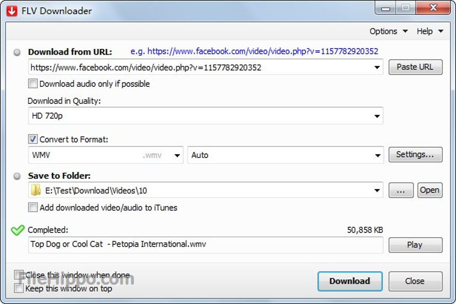Open the Download in Quality dropdown
456x304 pixels.
click(x=377, y=116)
